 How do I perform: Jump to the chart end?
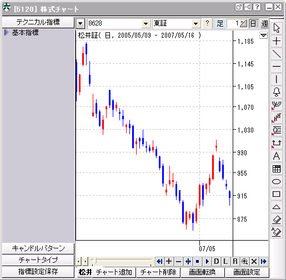[263, 261]
